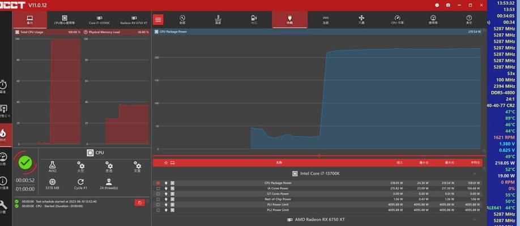Select the plug power monitoring tab

point(290,20)
